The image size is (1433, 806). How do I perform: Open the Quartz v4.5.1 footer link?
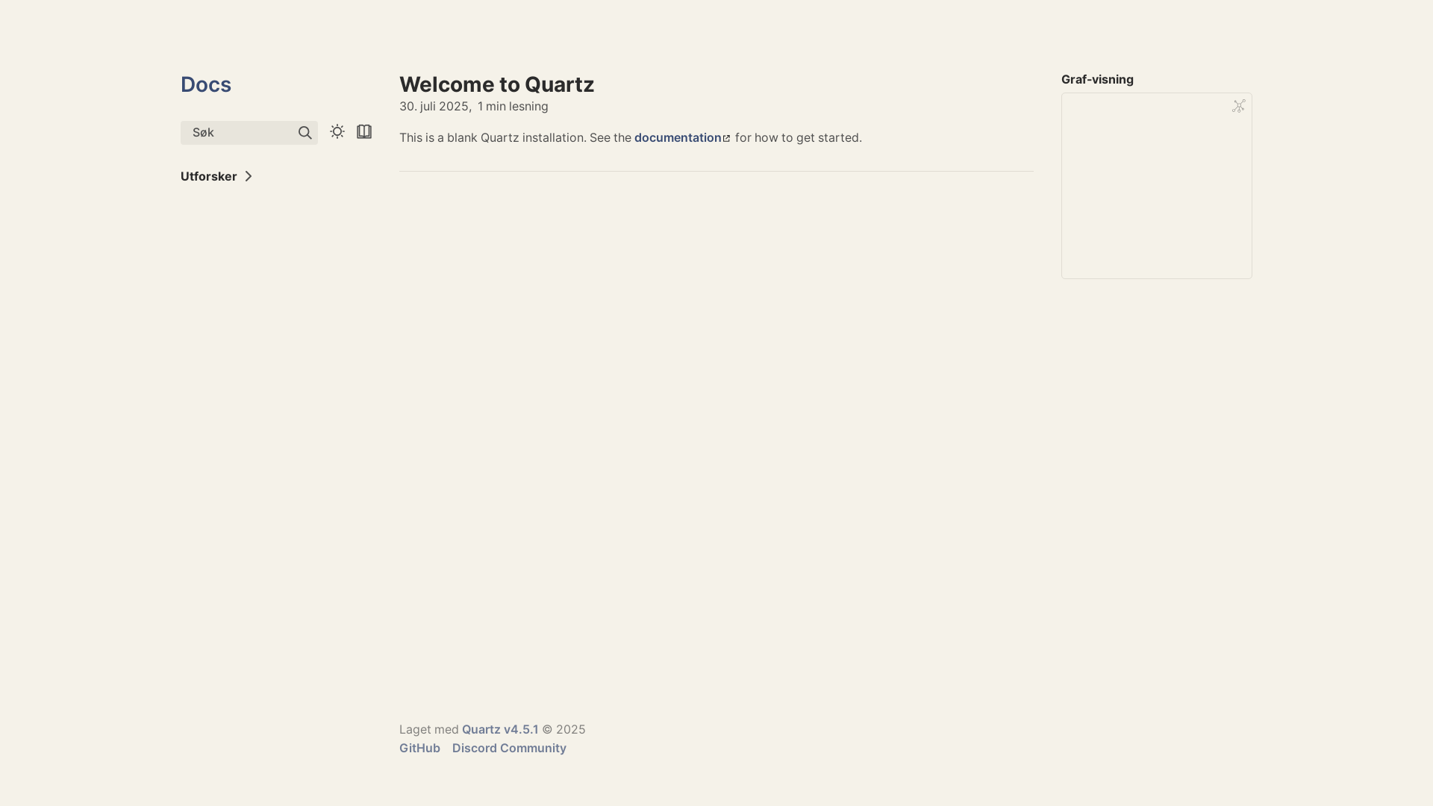tap(500, 729)
